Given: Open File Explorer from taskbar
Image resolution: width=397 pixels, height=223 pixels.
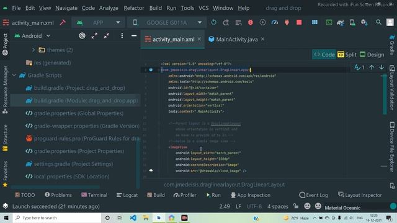Looking at the screenshot, I should pos(146,217).
